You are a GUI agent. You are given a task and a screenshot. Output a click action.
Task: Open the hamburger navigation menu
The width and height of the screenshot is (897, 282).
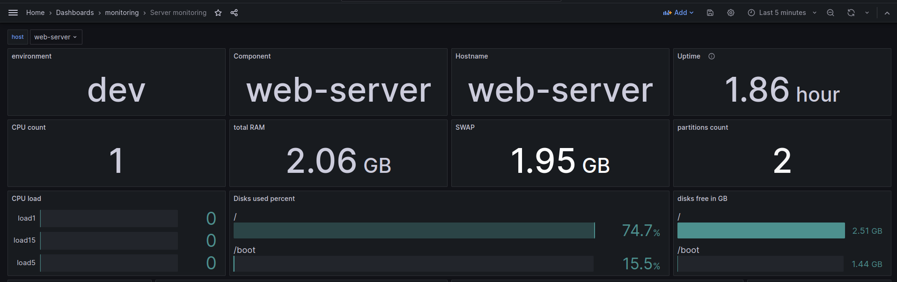coord(13,13)
